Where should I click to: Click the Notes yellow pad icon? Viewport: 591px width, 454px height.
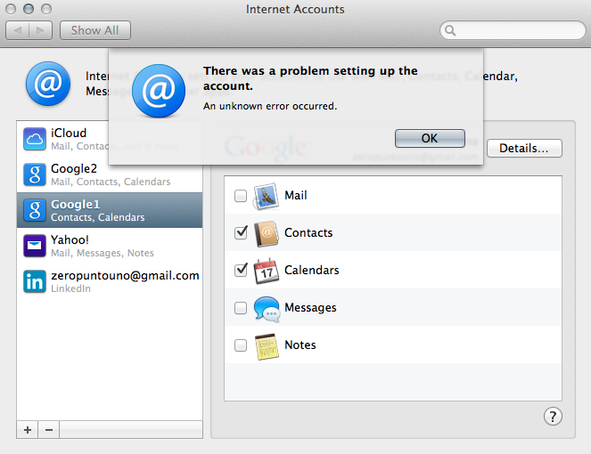coord(267,346)
